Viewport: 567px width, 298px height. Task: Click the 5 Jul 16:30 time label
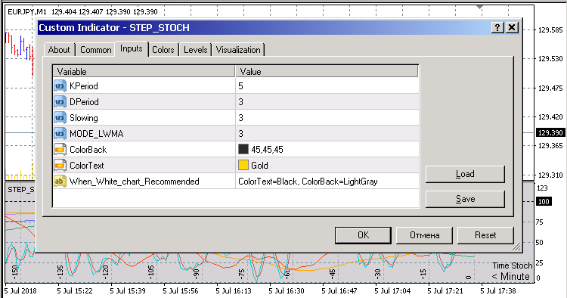(x=287, y=290)
